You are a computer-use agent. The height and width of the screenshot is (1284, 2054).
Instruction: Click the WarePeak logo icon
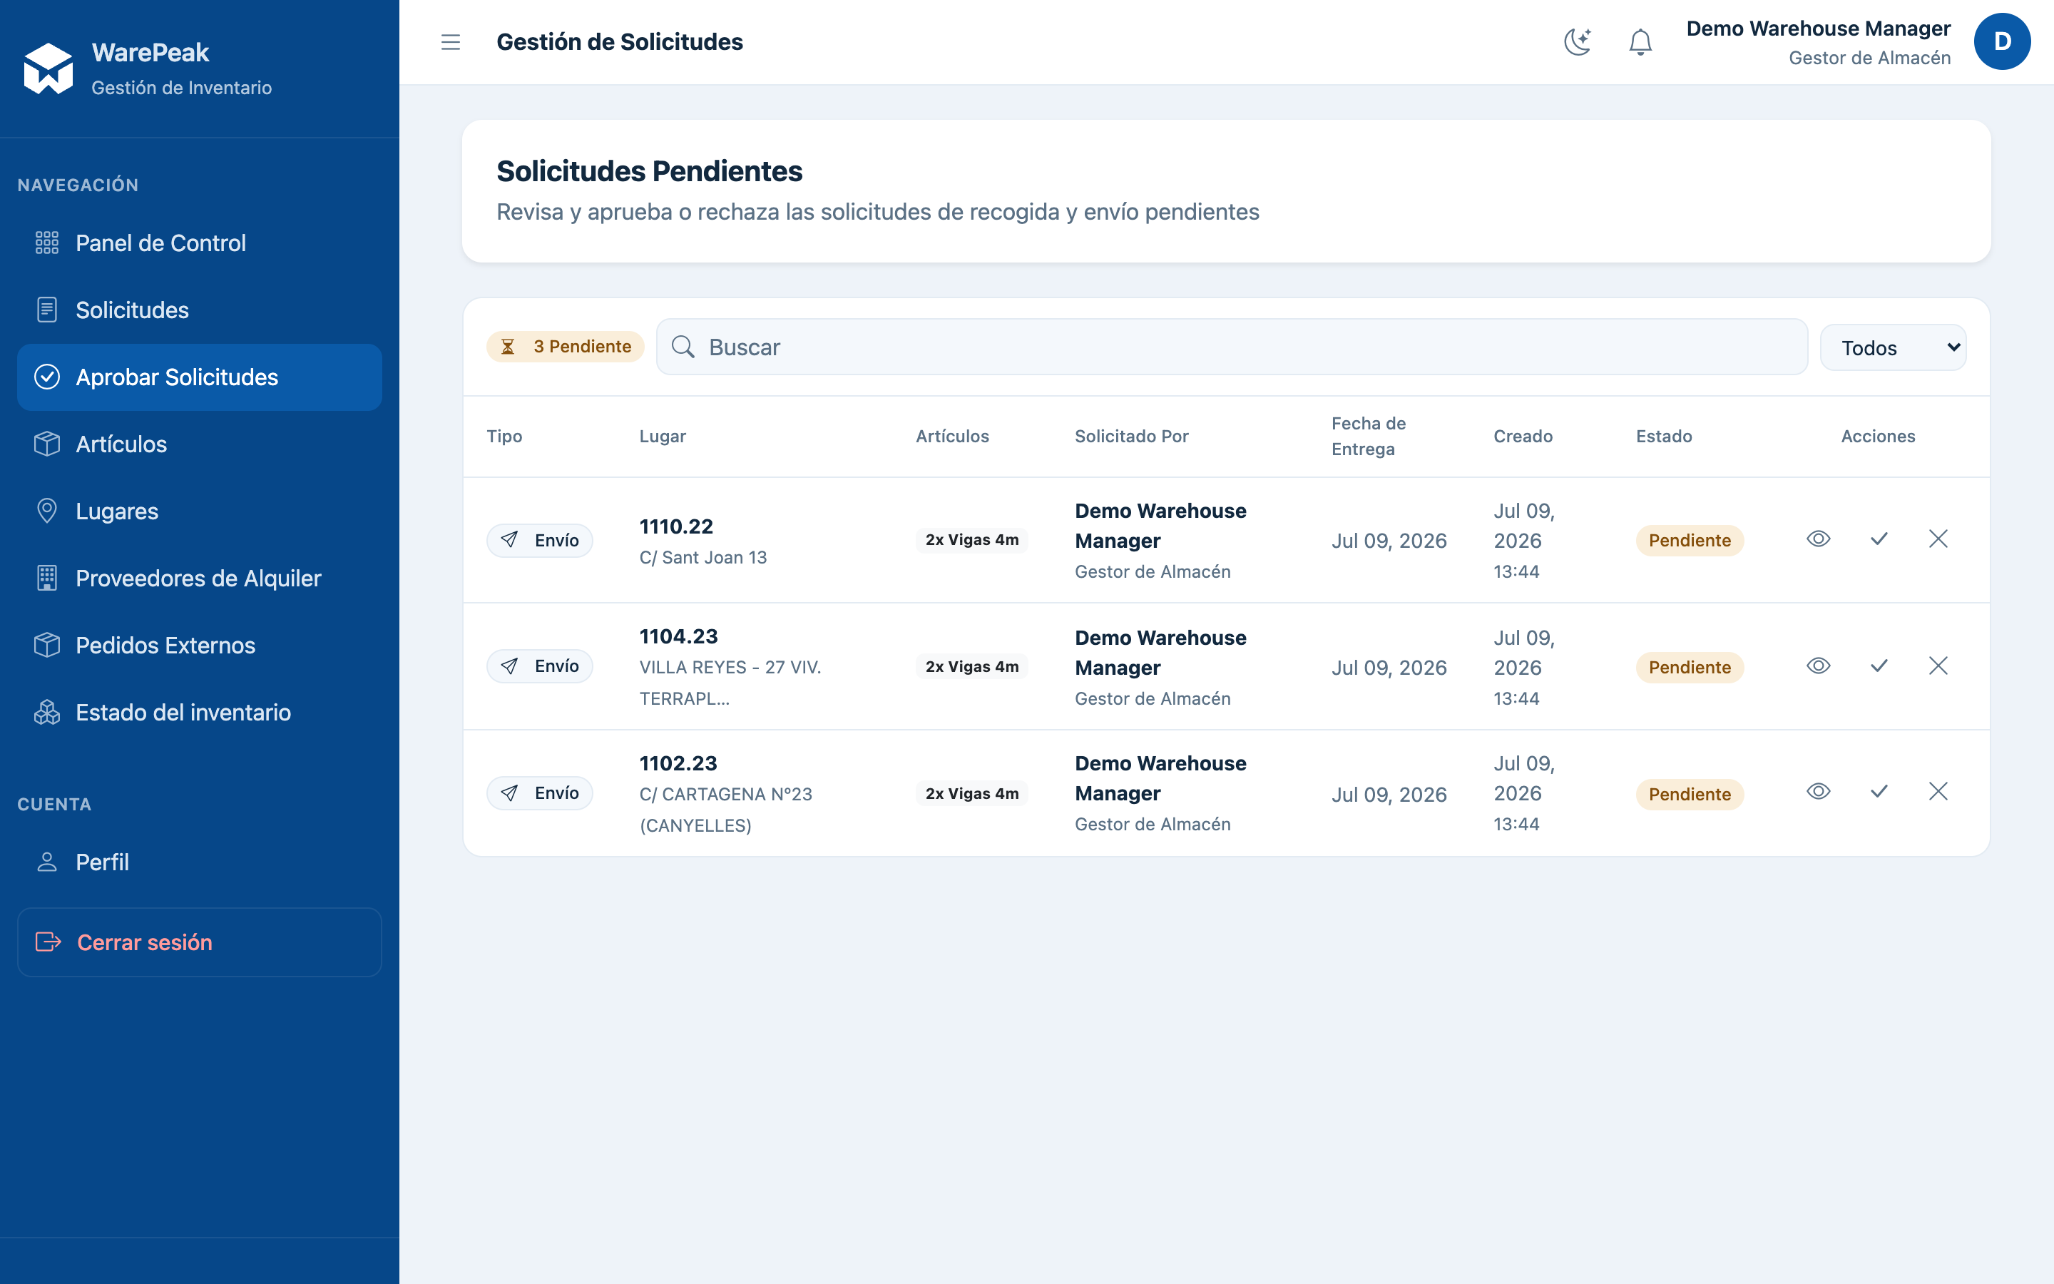pos(48,68)
